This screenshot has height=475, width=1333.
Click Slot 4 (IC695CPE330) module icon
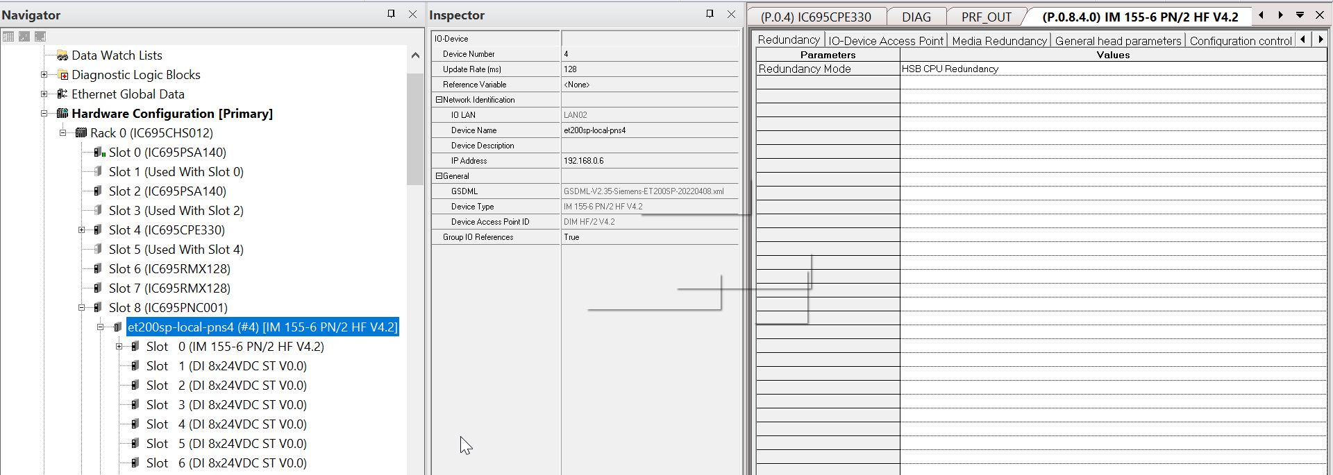[98, 230]
